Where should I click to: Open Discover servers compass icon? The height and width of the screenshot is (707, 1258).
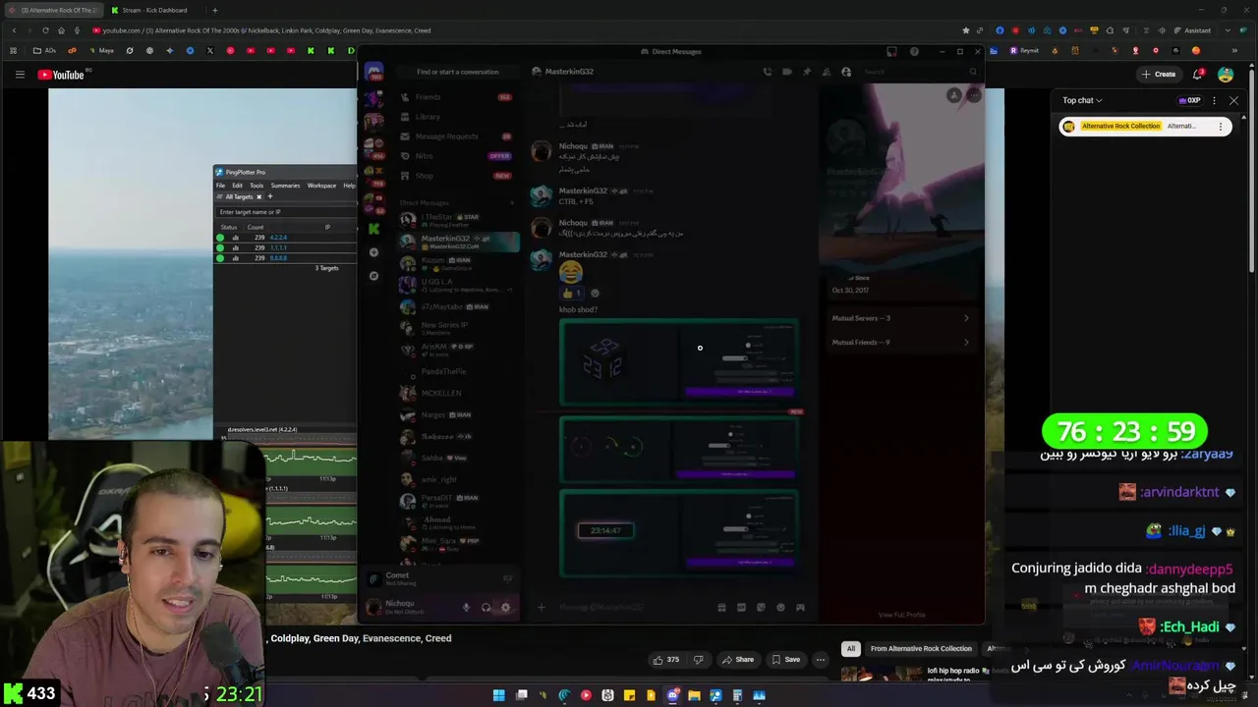[373, 276]
